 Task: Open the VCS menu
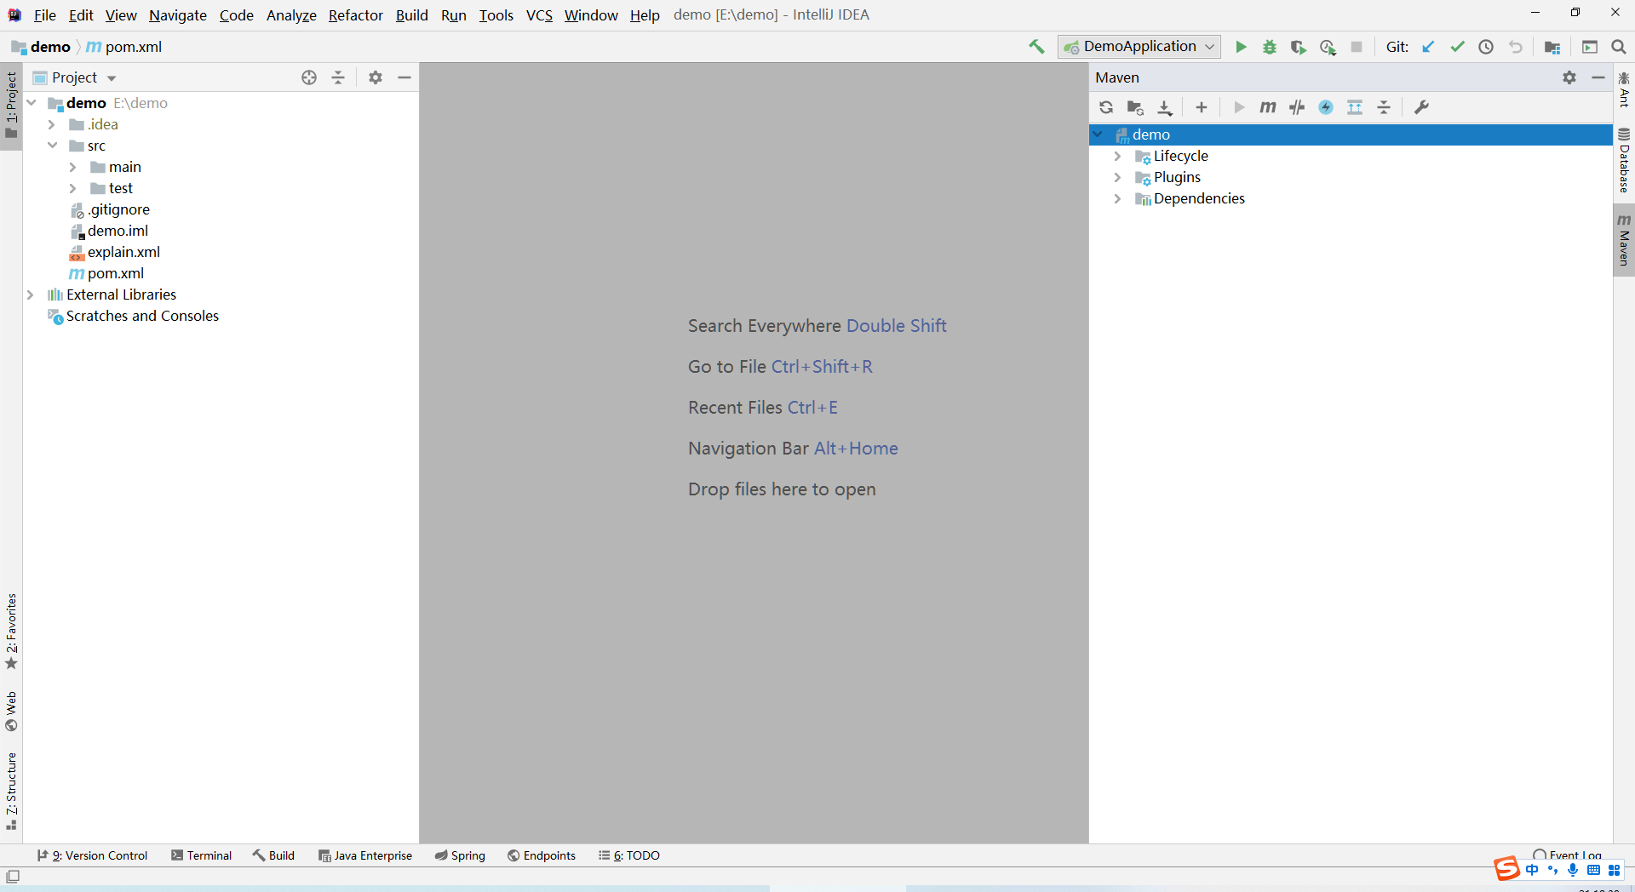pos(539,14)
